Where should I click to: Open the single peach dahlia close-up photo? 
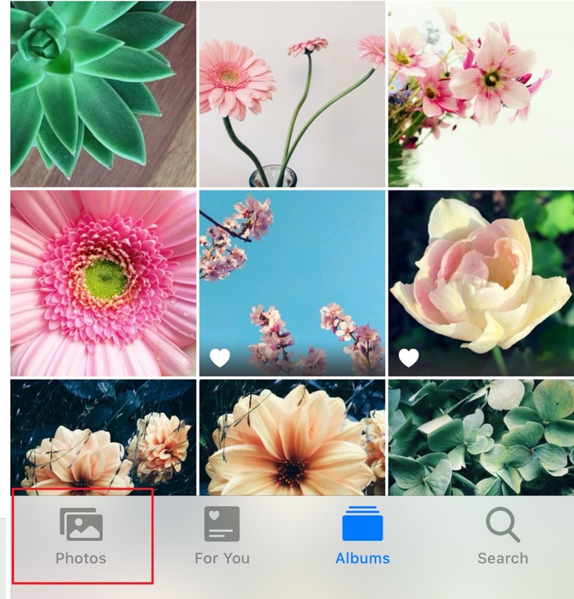[x=292, y=437]
